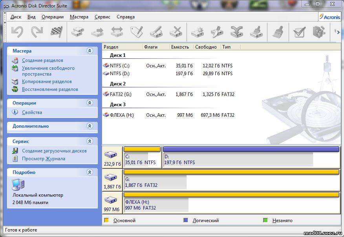
Task: Commit pending operations with the checkered flag icon
Action: pos(57,32)
